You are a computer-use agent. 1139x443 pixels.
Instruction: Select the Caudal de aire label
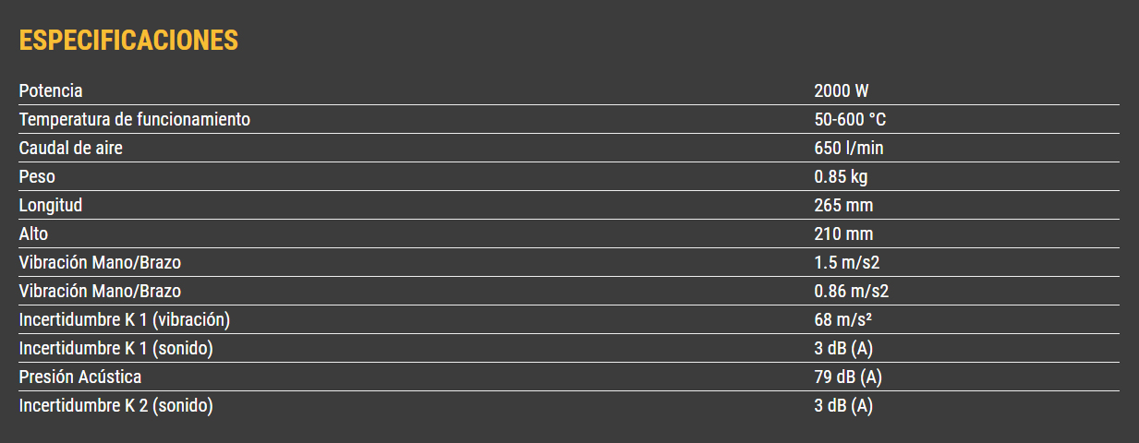click(71, 149)
